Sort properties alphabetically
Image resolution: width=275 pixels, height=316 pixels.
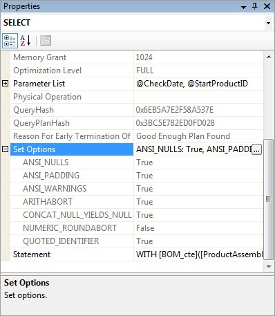(26, 41)
